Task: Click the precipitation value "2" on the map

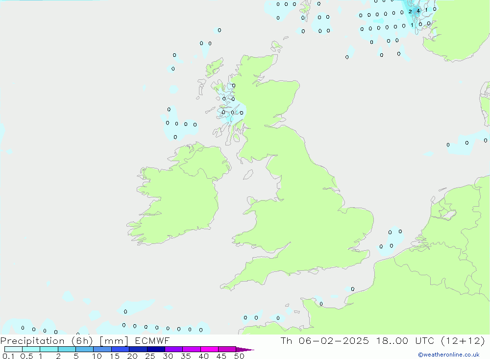Action: [x=410, y=12]
